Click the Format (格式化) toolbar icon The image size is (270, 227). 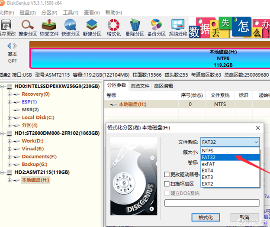(113, 28)
